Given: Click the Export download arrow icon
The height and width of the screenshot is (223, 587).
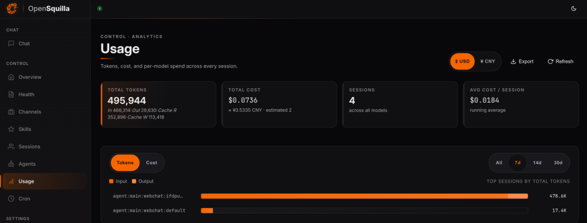Looking at the screenshot, I should (513, 61).
